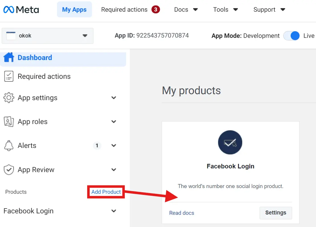This screenshot has height=227, width=316.
Task: Expand App roles chevron
Action: tap(114, 122)
